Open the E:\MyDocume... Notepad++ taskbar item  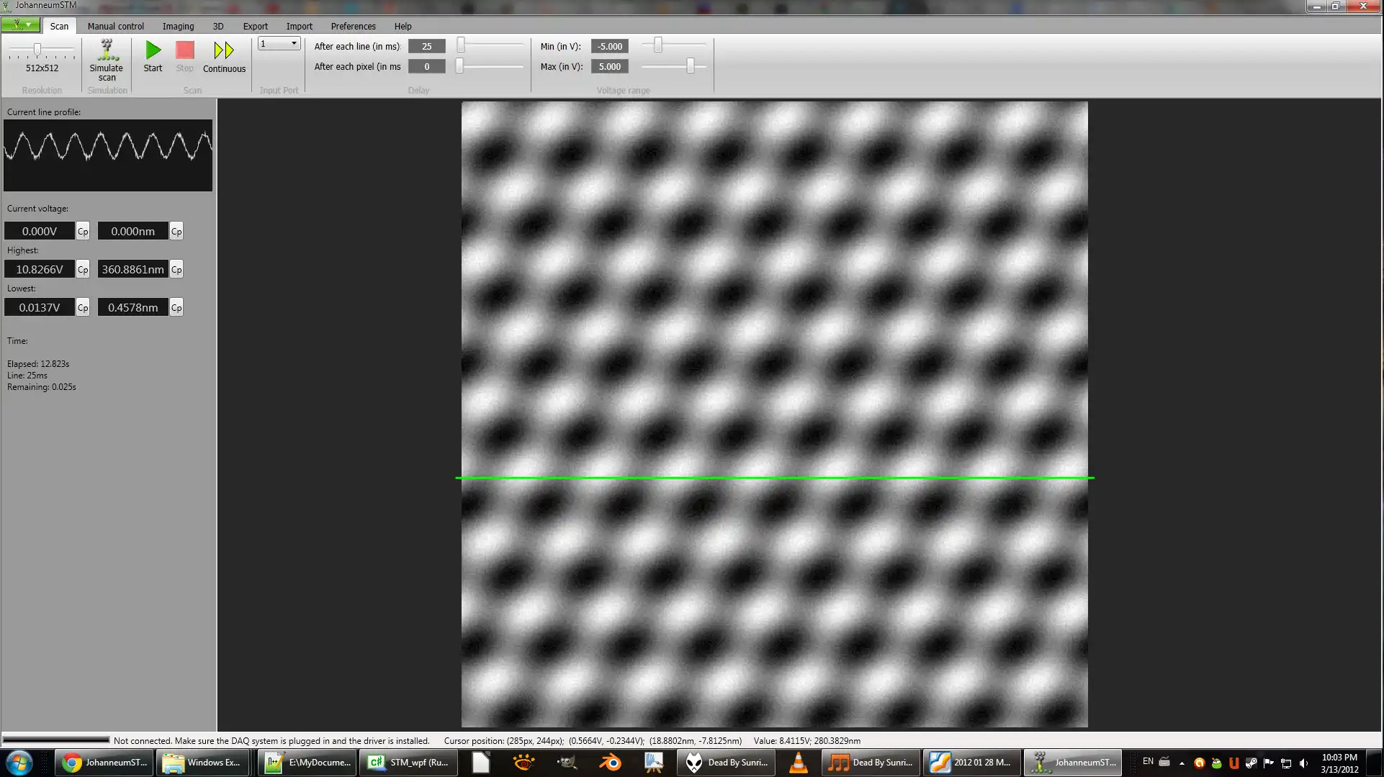point(307,763)
